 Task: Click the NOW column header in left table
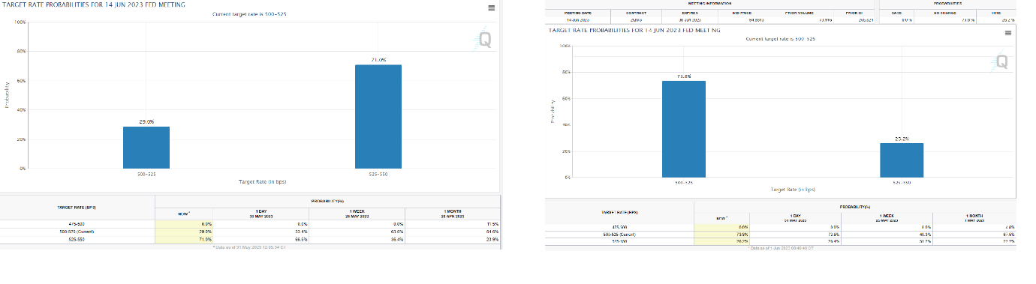183,214
